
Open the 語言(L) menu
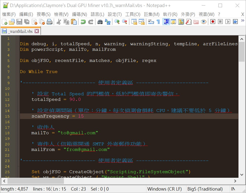click(97, 14)
